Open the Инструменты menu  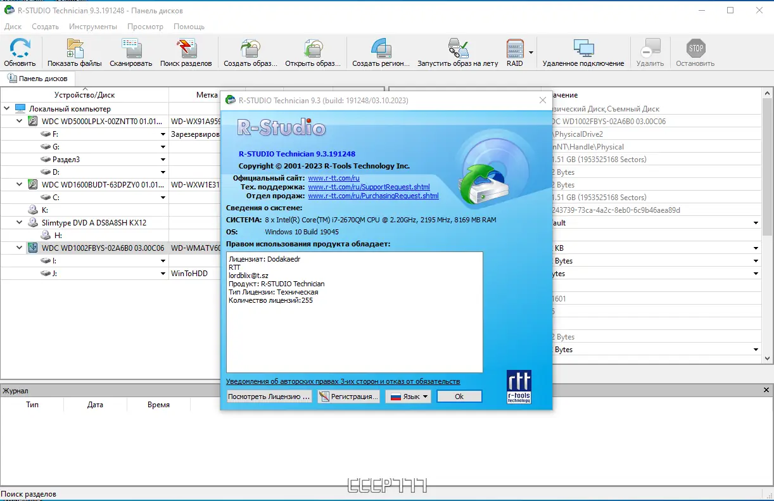pos(93,27)
